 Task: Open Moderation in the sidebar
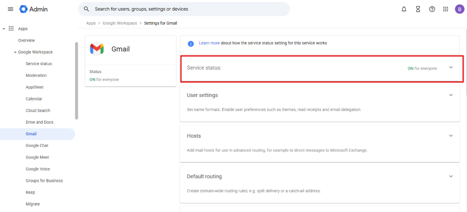36,75
